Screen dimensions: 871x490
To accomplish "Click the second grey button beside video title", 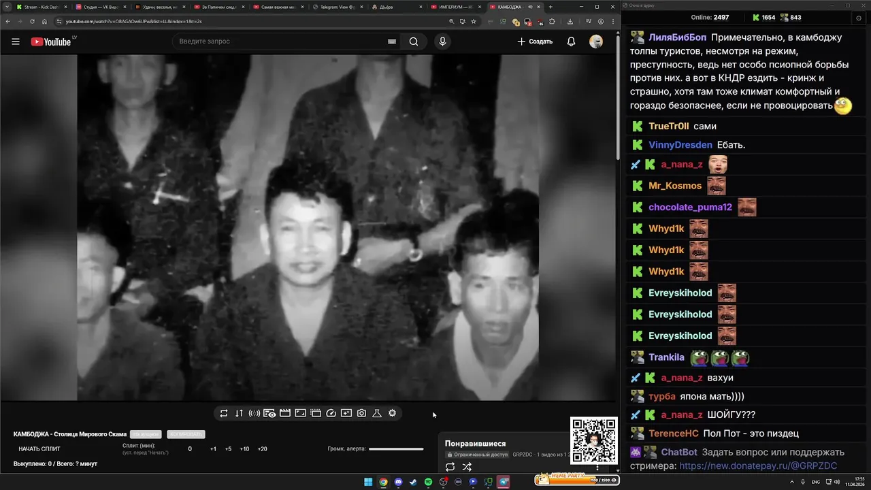I will click(x=186, y=434).
